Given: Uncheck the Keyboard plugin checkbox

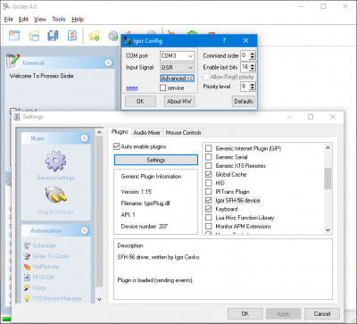Looking at the screenshot, I should (x=209, y=209).
